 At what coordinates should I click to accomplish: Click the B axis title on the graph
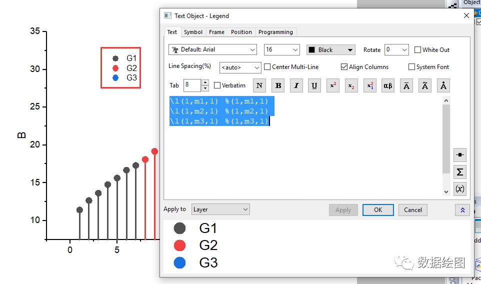(21, 135)
